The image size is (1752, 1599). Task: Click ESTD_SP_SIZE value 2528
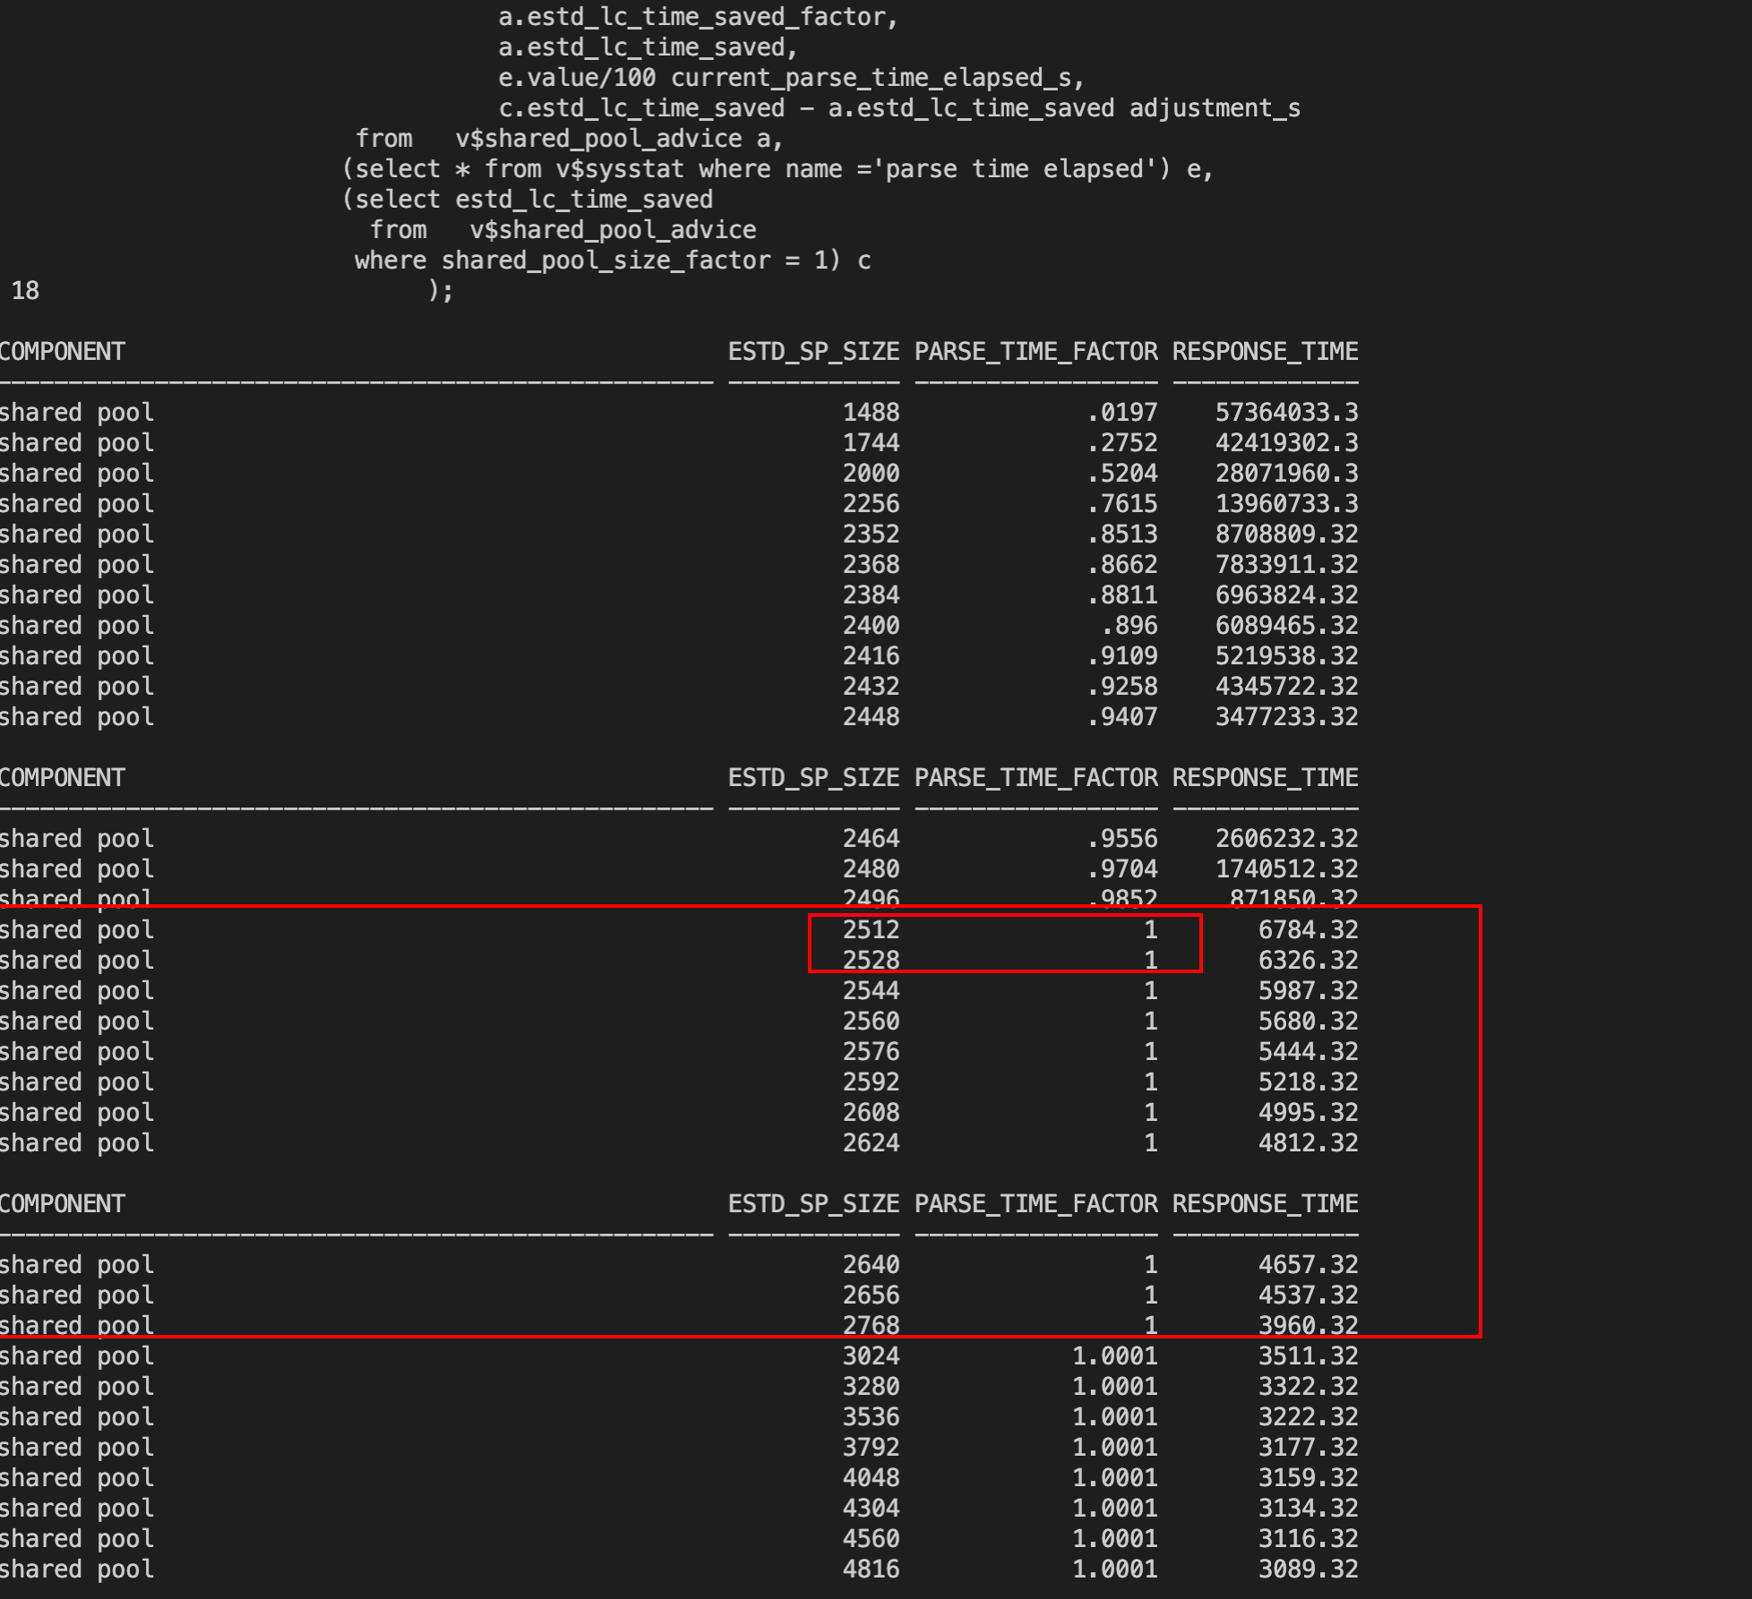point(871,960)
